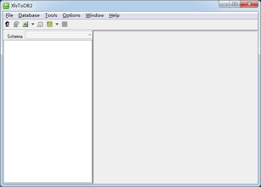Click the connect to database icon

click(7, 24)
